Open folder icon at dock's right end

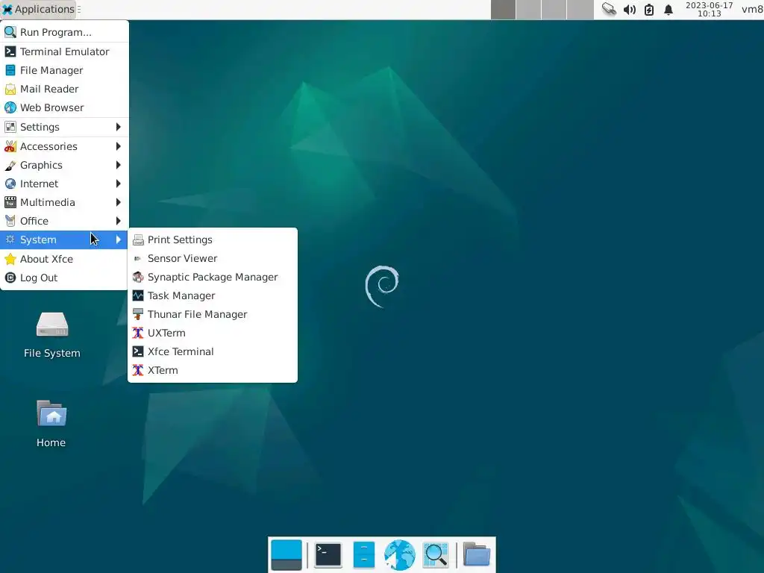click(477, 554)
